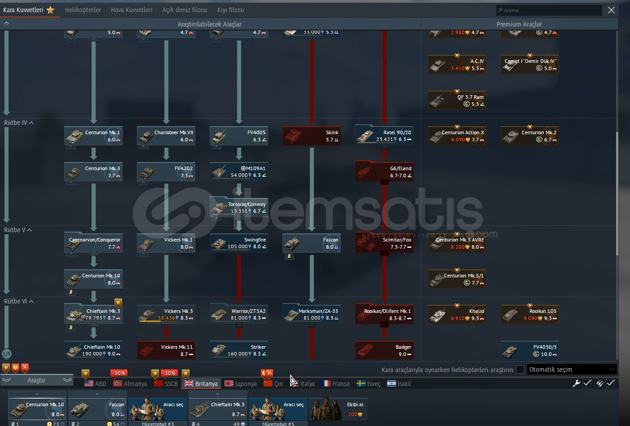Switch to Hava Kuvvetleri tab
This screenshot has width=630, height=426.
click(x=132, y=10)
